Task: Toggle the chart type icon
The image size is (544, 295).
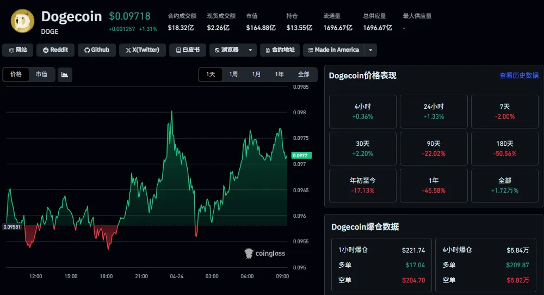Action: (65, 75)
